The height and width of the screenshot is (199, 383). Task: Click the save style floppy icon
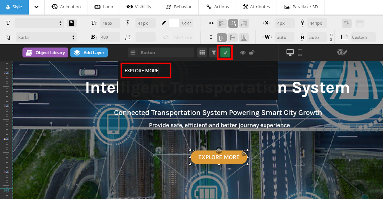tap(72, 23)
